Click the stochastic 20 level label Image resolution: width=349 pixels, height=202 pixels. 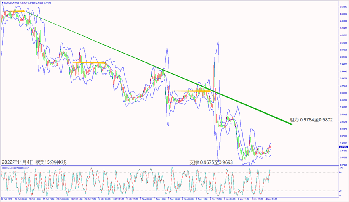[x=341, y=191]
